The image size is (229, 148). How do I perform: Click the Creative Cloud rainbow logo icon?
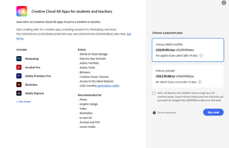(x=22, y=11)
